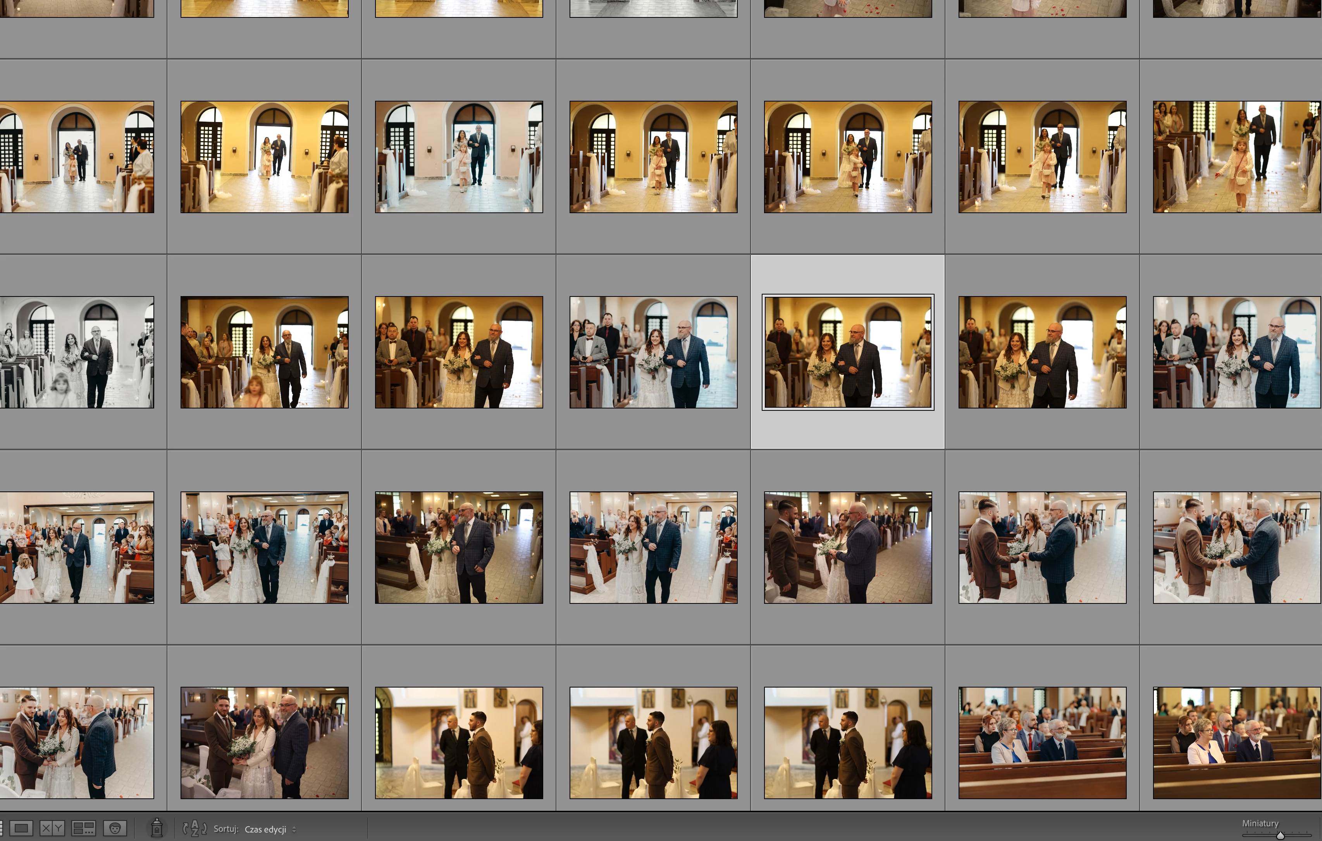Select the last thumbnail in the bottom row
Viewport: 1322px width, 841px height.
[x=1236, y=743]
